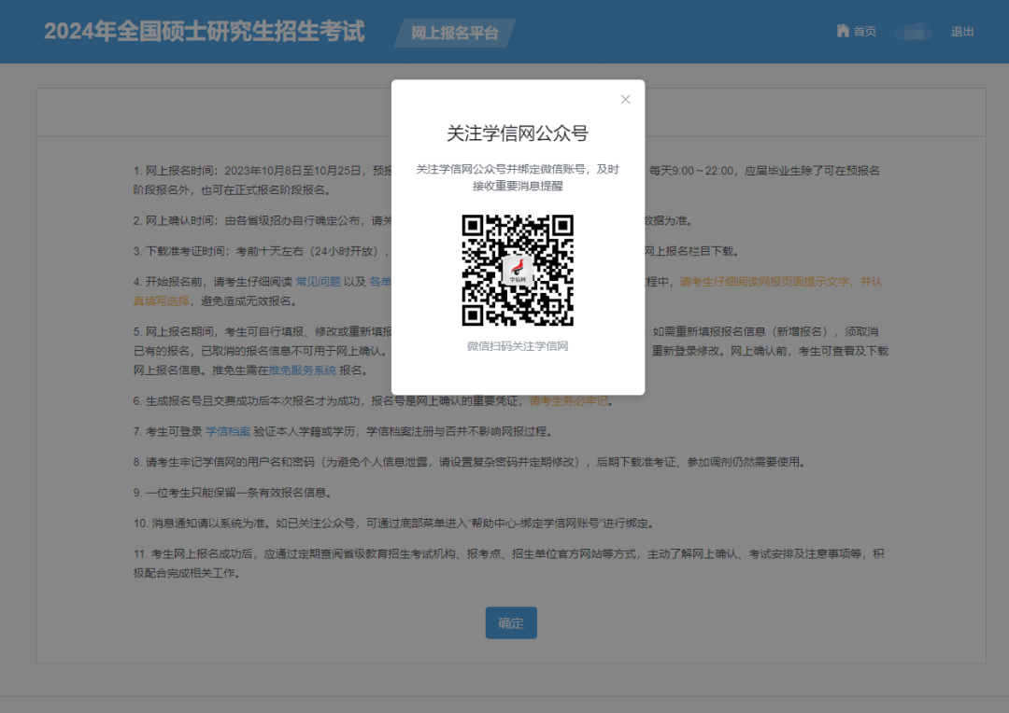
Task: Click notice 8 starting 请考生牢记学信网的用户名和密码
Action: (x=469, y=462)
